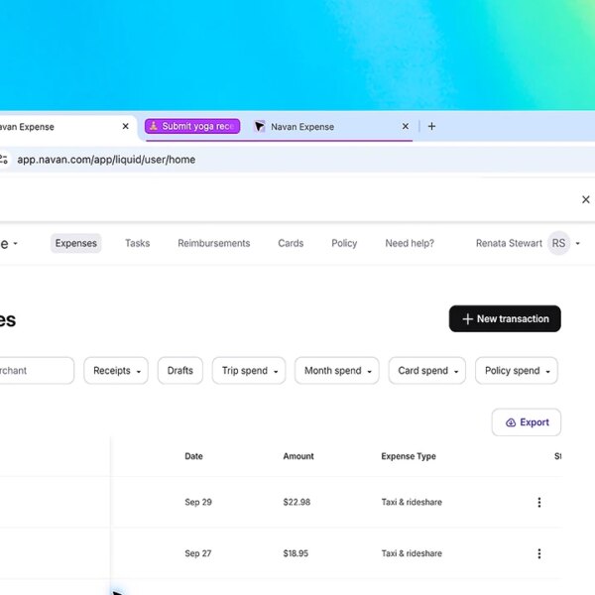595x595 pixels.
Task: Open the Trip spend filter
Action: [249, 370]
